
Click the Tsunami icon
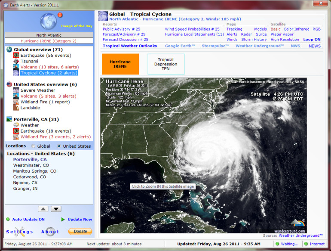(16, 61)
